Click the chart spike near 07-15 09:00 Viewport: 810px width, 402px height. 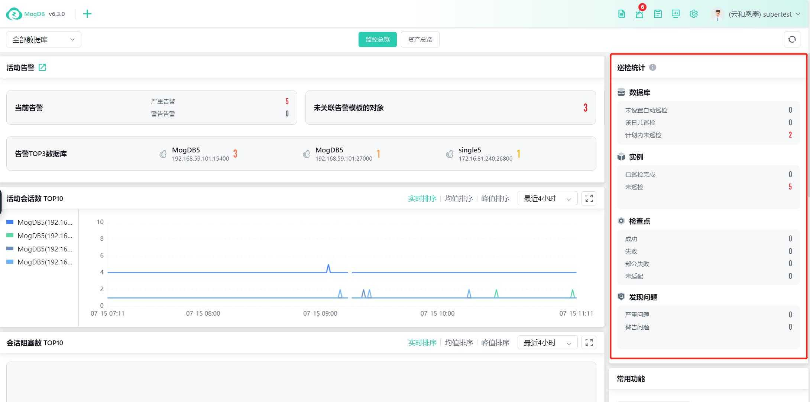(328, 268)
